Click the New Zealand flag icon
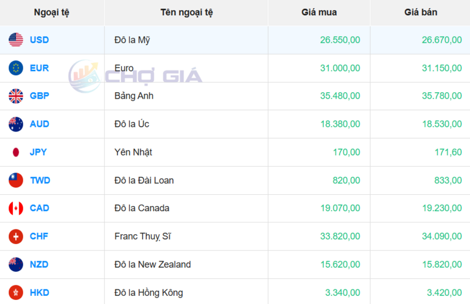This screenshot has height=304, width=470. pyautogui.click(x=16, y=264)
